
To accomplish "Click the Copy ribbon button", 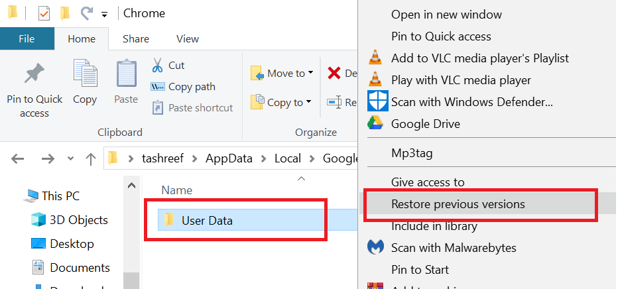I will (x=85, y=83).
